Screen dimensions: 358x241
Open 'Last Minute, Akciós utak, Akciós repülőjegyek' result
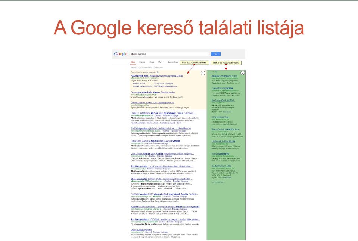[162, 154]
